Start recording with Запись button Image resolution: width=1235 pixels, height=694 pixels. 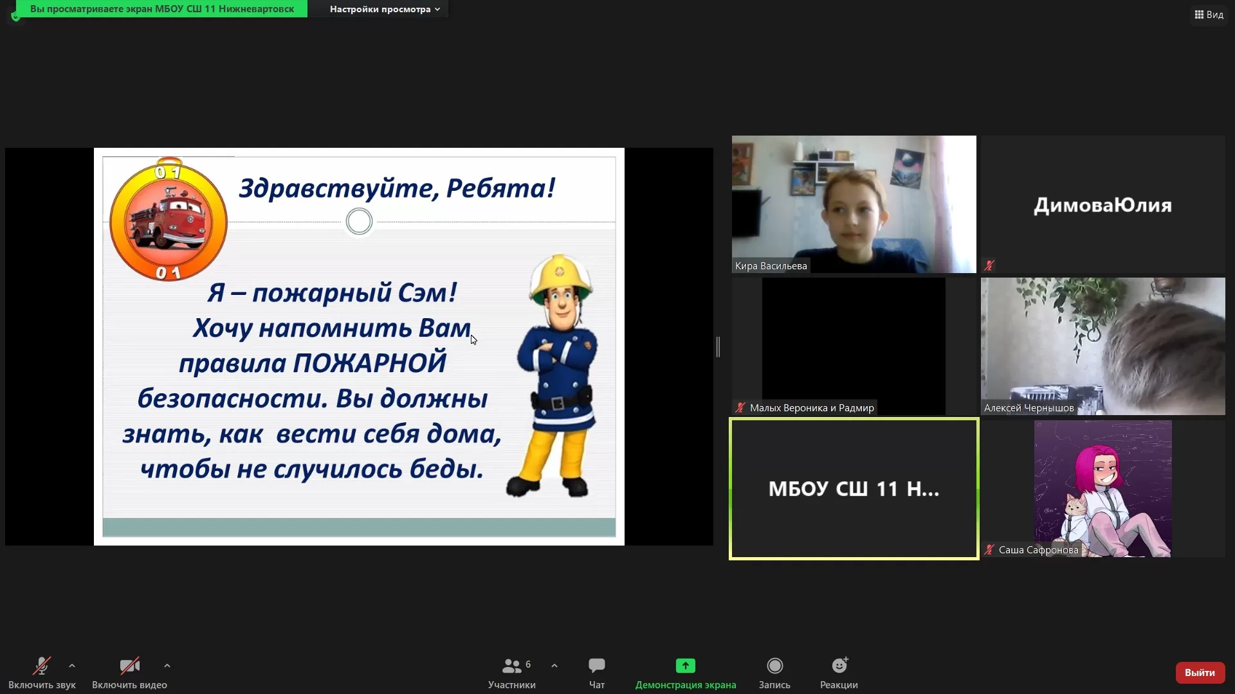[x=774, y=673]
